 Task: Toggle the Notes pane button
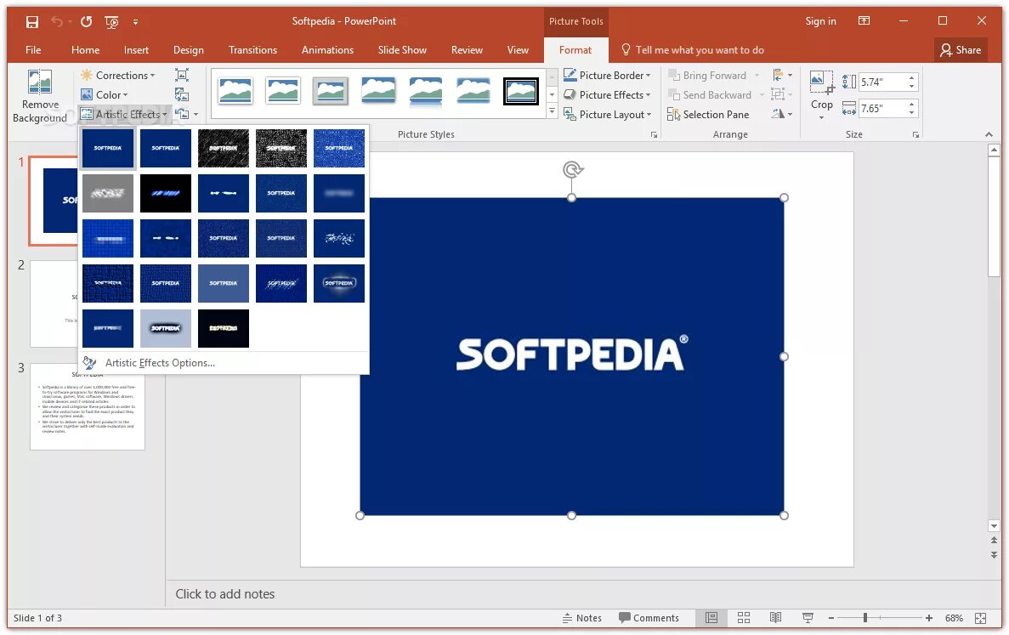coord(581,618)
